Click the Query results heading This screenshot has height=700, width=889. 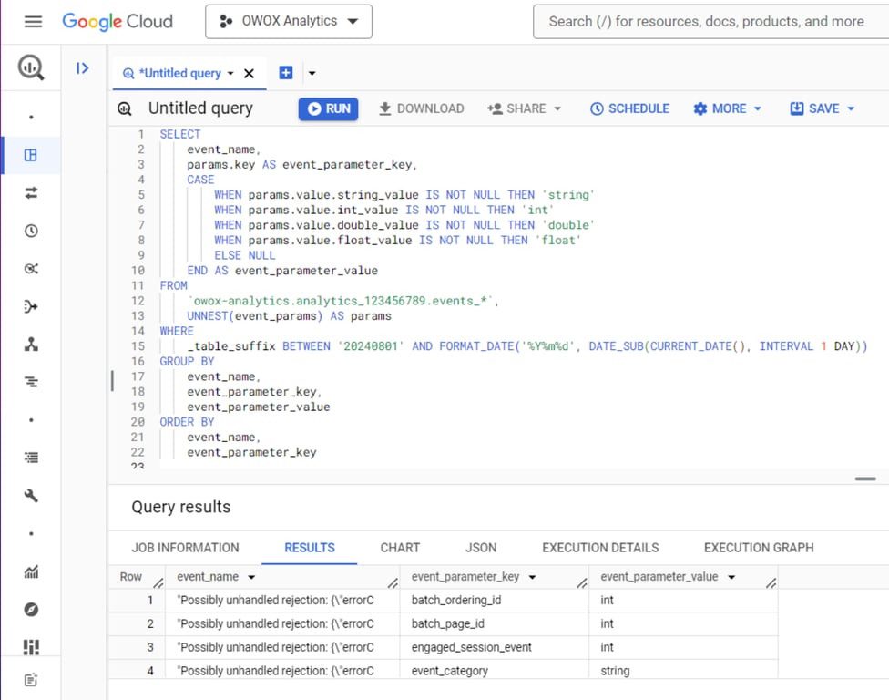(x=181, y=507)
